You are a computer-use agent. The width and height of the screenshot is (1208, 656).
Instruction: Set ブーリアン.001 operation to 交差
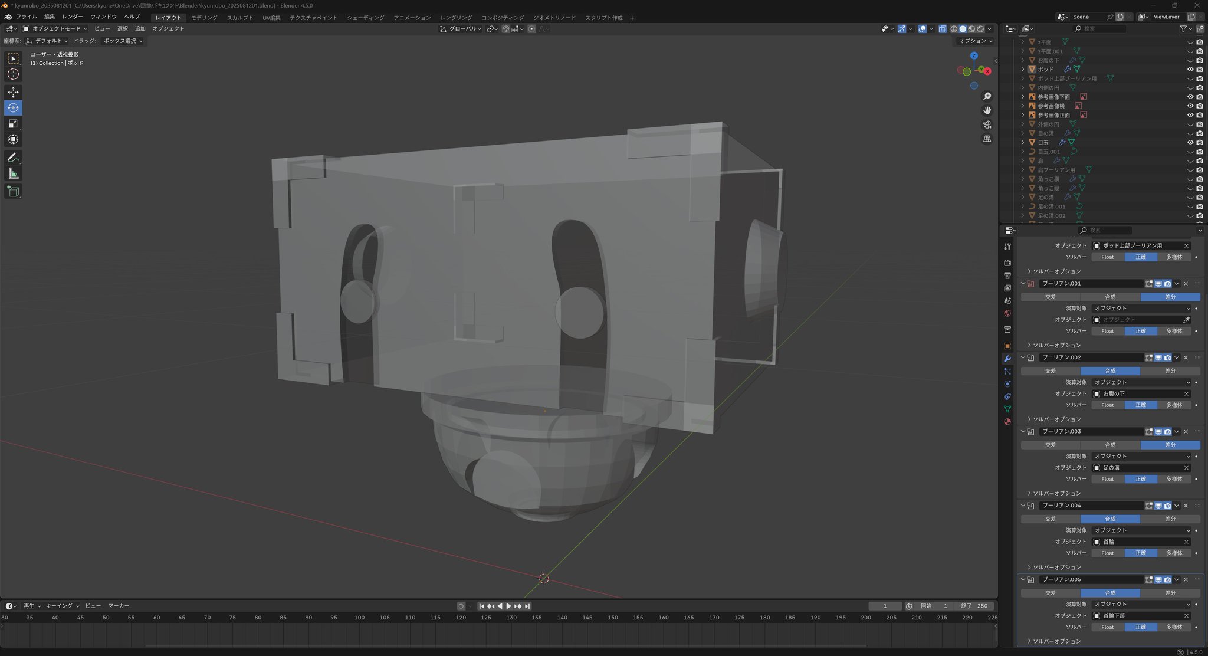[1050, 297]
